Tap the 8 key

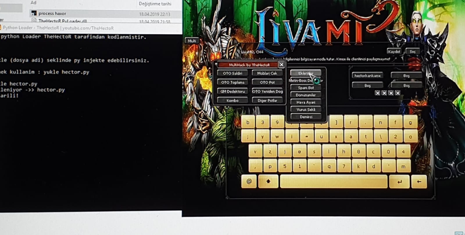358,152
